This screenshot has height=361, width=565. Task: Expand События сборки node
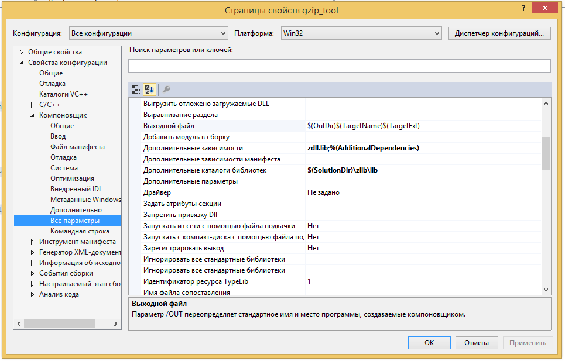32,274
